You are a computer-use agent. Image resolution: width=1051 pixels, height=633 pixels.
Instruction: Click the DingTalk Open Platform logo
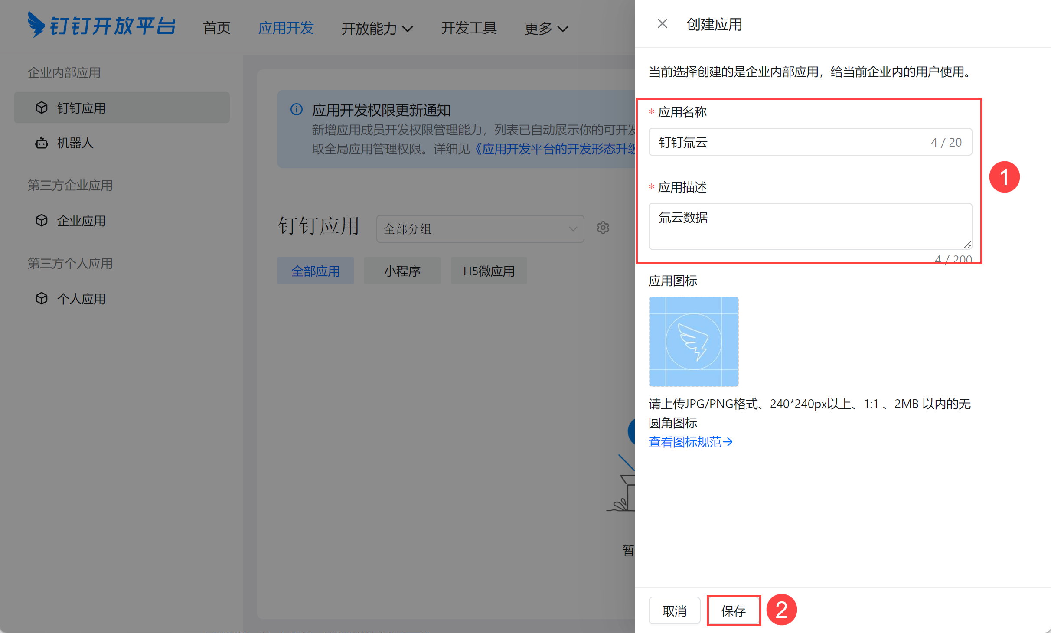point(102,26)
